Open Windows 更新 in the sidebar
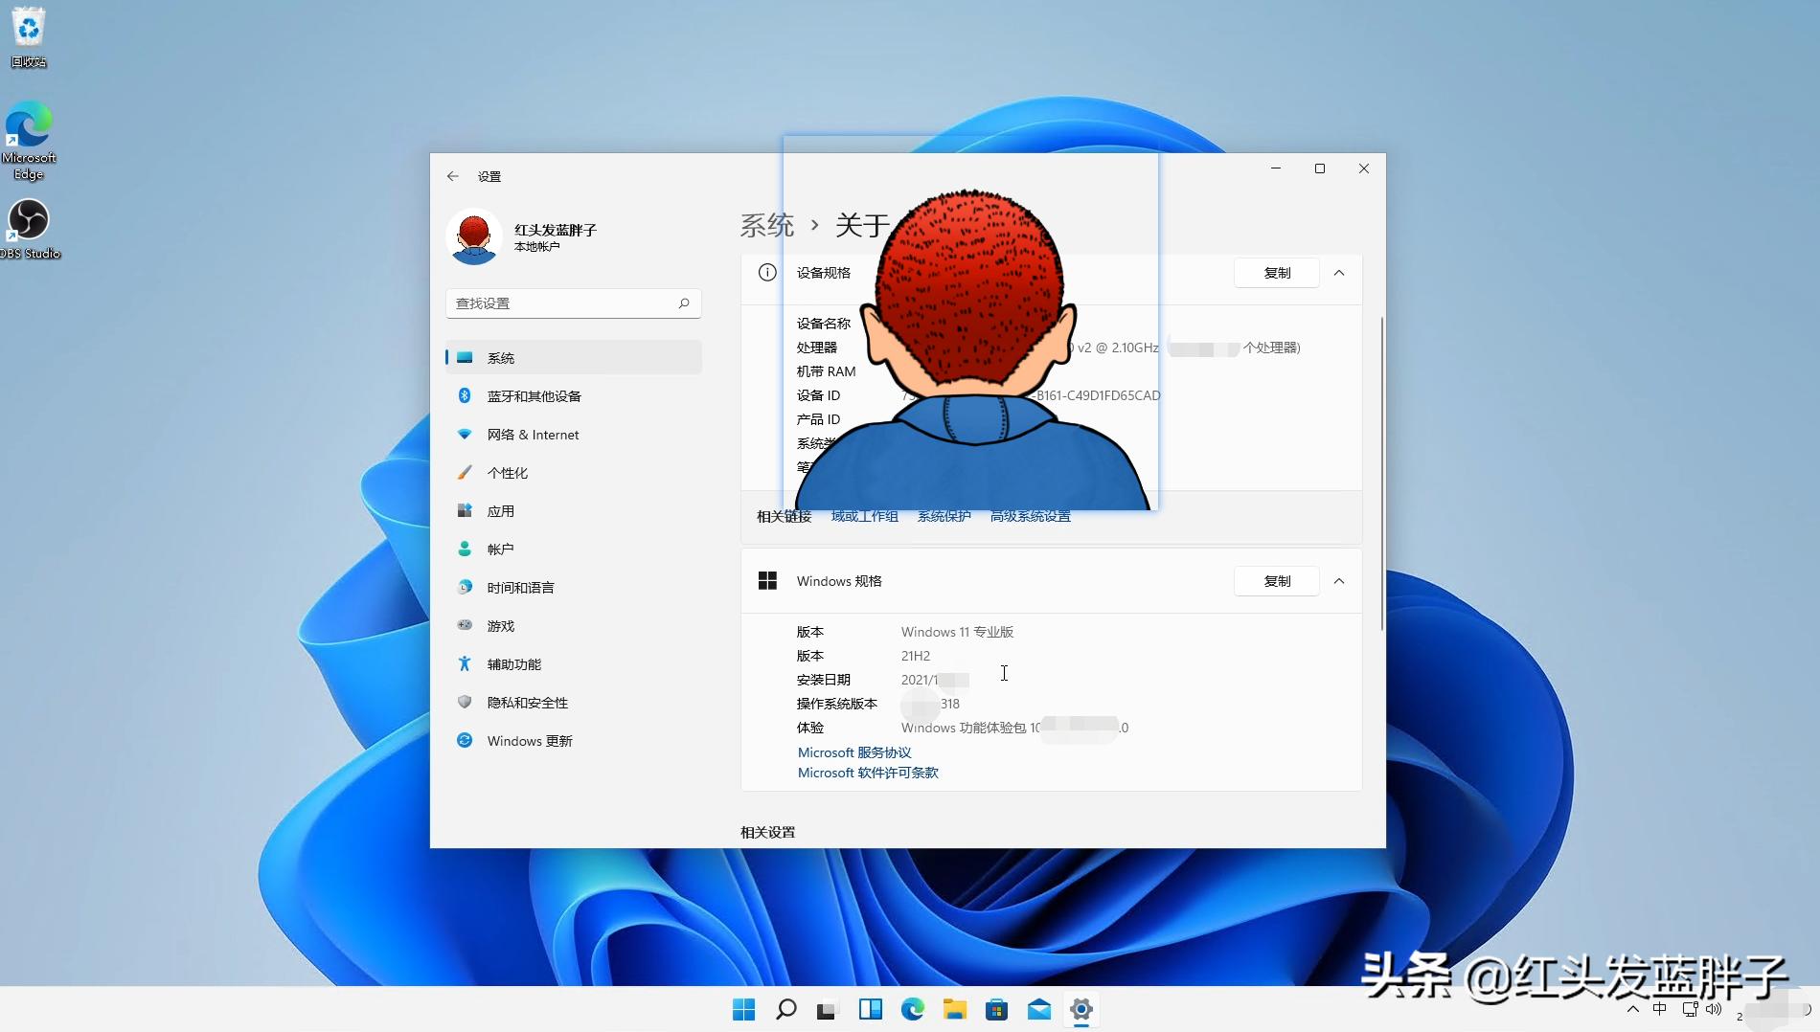The image size is (1820, 1032). 530,740
